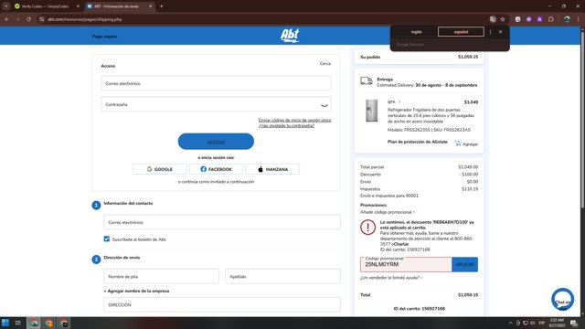Click third Chrome icon in taskbar

click(64, 323)
